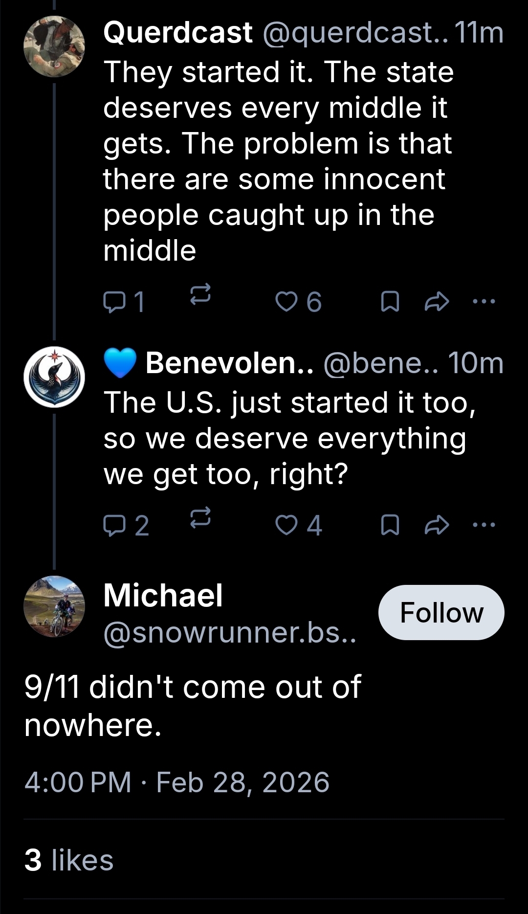
Task: Open more options on Querdcast's post
Action: click(x=484, y=301)
